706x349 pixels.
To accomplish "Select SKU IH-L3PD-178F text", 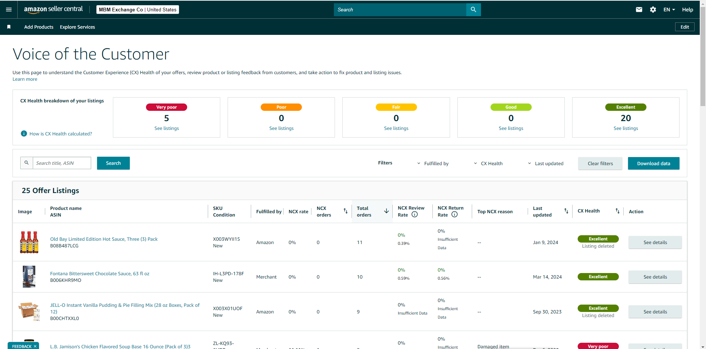I will pyautogui.click(x=228, y=273).
